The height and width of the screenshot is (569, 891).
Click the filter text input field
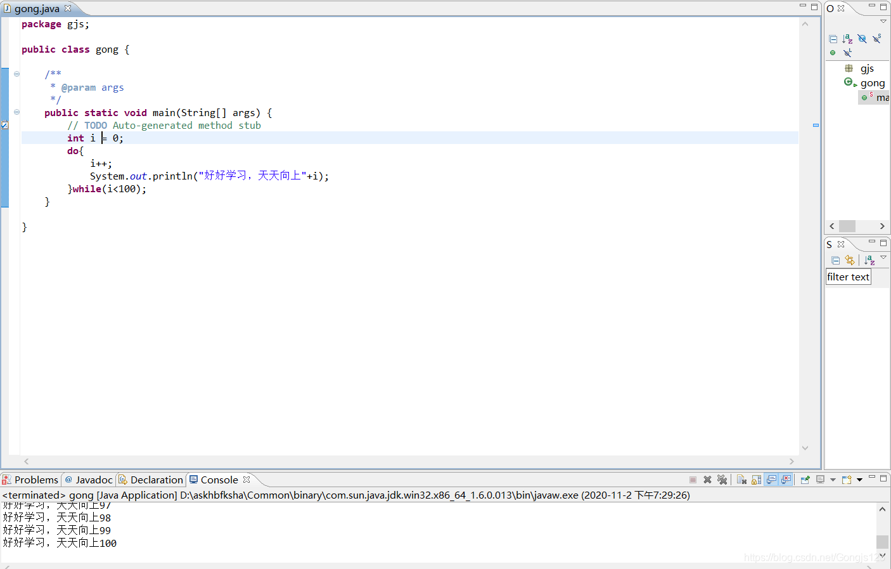coord(848,277)
